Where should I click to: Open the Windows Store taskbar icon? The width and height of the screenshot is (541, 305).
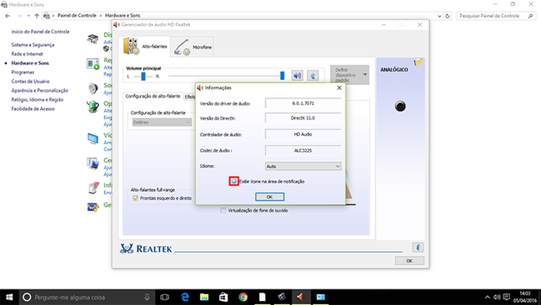pyautogui.click(x=224, y=297)
